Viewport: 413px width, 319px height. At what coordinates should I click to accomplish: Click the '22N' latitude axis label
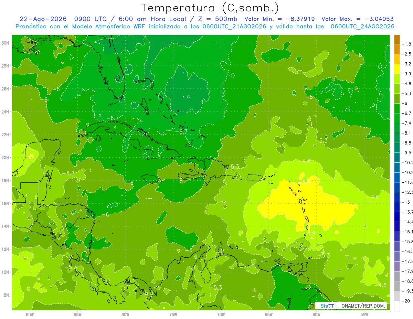point(5,135)
